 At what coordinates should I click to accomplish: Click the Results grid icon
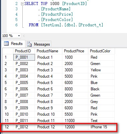click(x=6, y=43)
